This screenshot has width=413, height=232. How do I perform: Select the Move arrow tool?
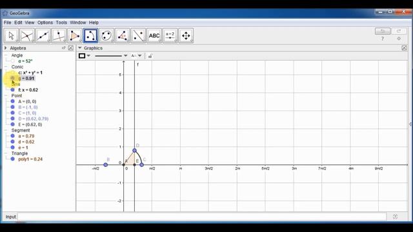(11, 35)
